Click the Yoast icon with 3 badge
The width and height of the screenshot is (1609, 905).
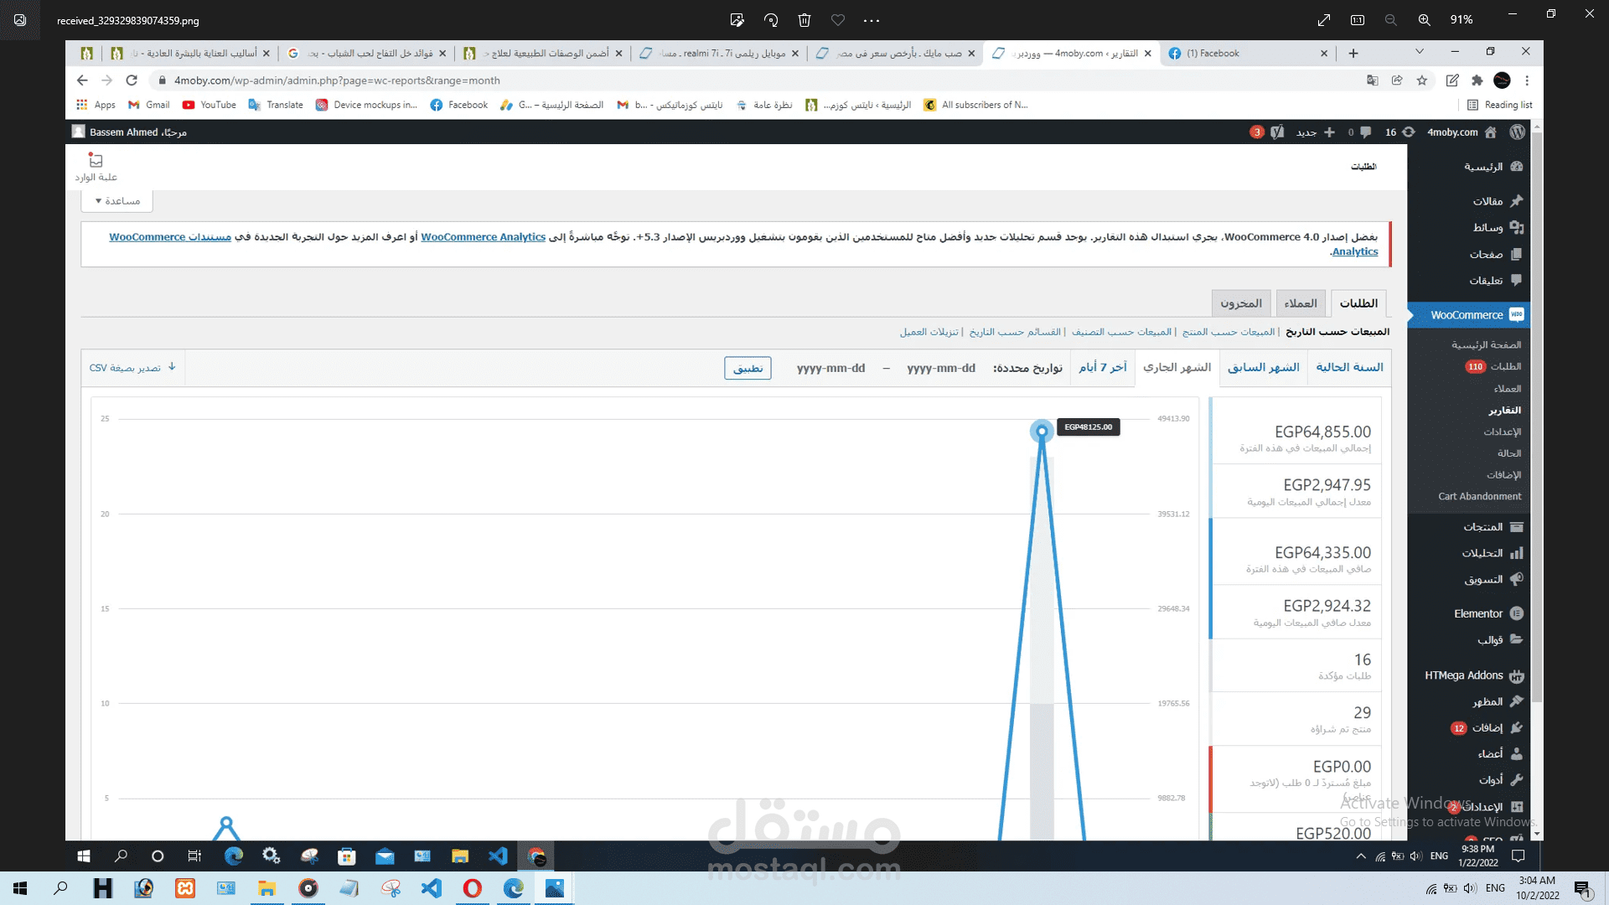pyautogui.click(x=1267, y=132)
